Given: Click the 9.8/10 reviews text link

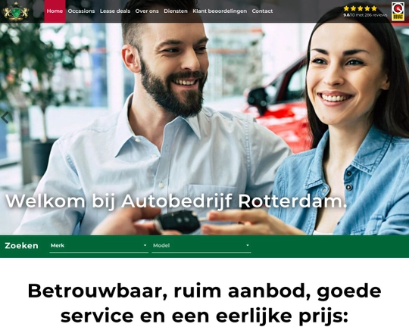Looking at the screenshot, I should point(365,15).
